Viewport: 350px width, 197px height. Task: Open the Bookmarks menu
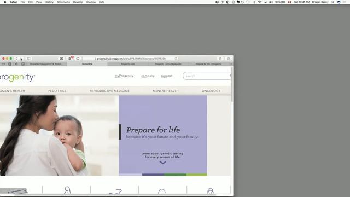[x=63, y=2]
